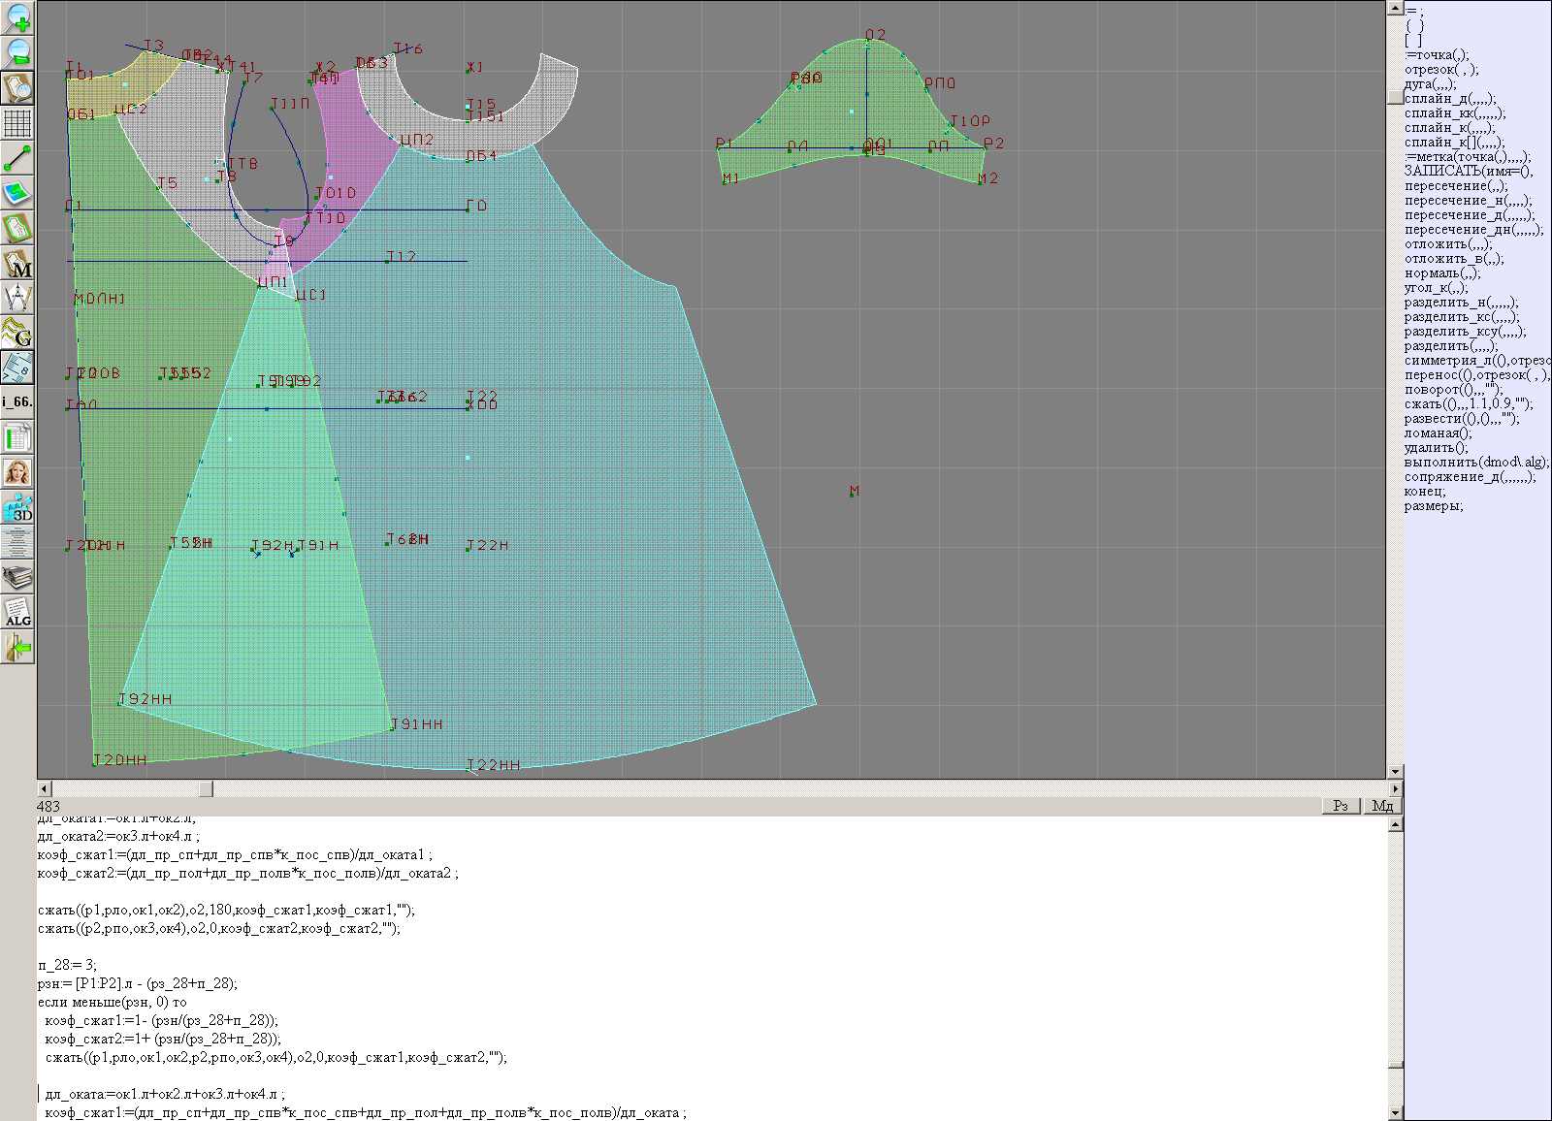Open the stacked books library icon
The width and height of the screenshot is (1552, 1121).
click(17, 577)
